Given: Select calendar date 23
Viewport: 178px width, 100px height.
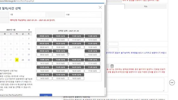Looking at the screenshot, I should 29,54.
